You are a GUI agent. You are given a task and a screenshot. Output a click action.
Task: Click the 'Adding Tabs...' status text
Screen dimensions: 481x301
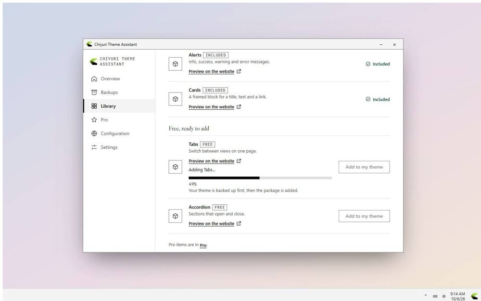202,170
